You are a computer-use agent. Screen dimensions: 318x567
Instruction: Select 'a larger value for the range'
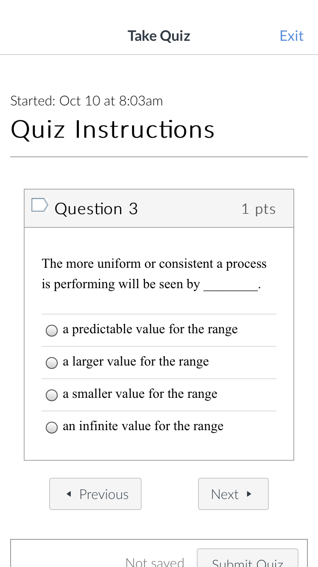click(51, 363)
